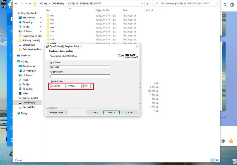
Task: Toggle the side panel icon in the background window
Action: (232, 5)
